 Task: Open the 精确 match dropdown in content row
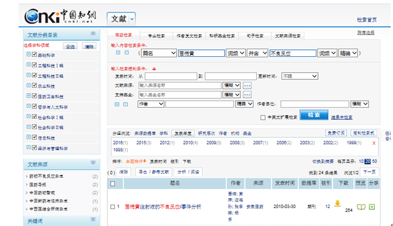(x=348, y=53)
